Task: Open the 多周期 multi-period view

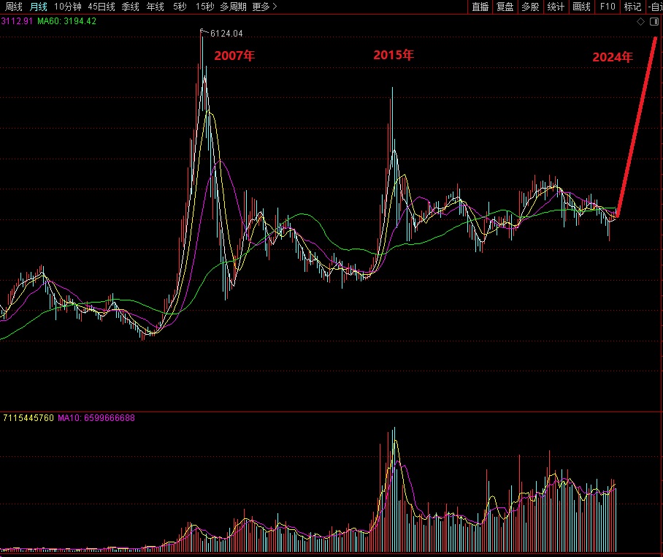Action: point(233,7)
